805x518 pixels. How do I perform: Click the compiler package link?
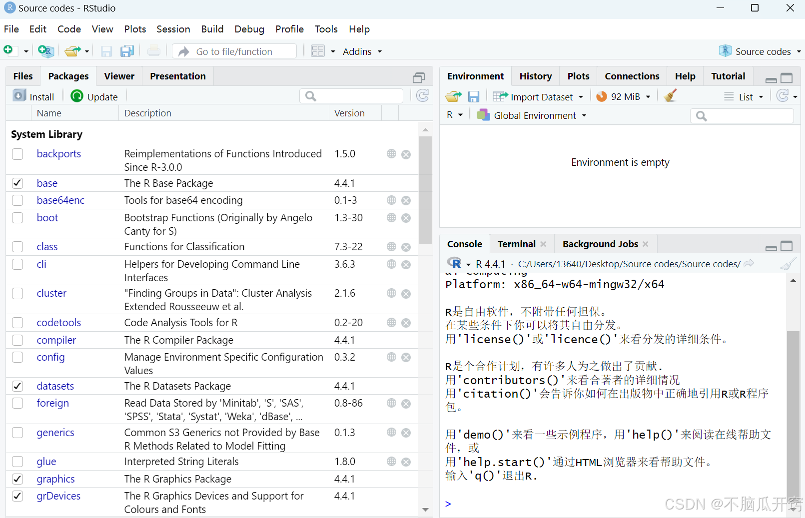tap(56, 340)
